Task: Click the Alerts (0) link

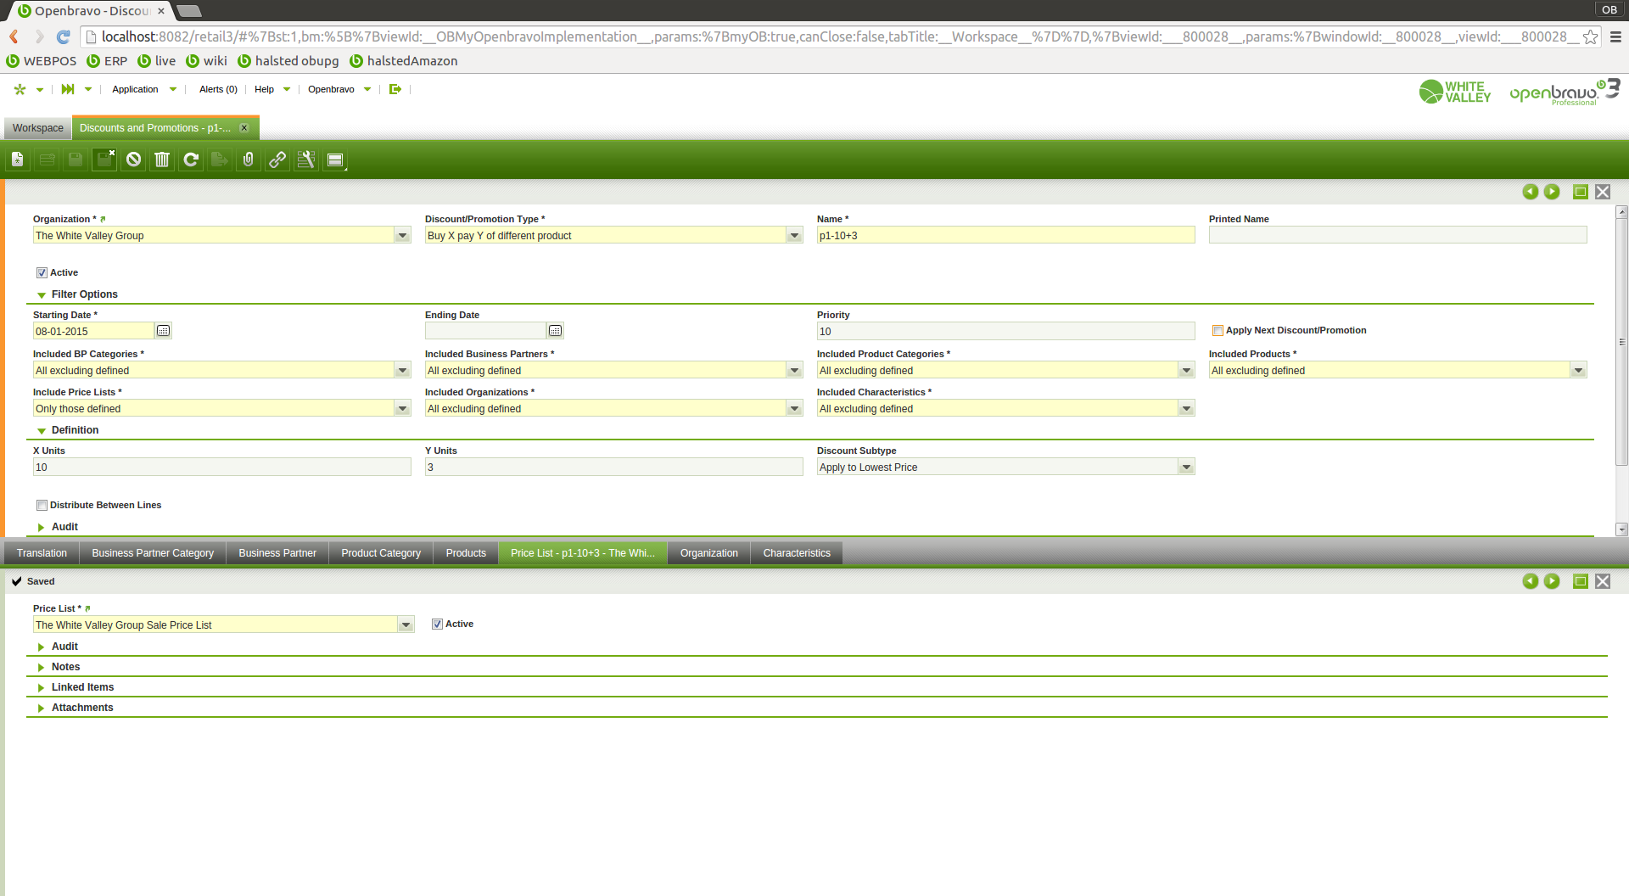Action: [x=218, y=89]
